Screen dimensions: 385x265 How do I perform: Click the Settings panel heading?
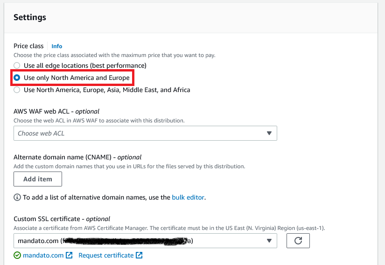(30, 17)
